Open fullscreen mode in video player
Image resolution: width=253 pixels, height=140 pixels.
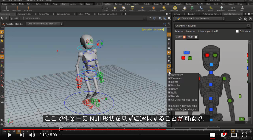(x=245, y=135)
